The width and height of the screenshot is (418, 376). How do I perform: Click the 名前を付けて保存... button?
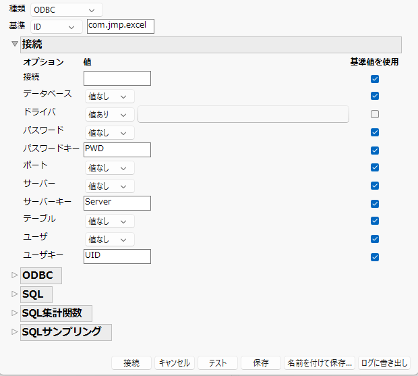[320, 363]
